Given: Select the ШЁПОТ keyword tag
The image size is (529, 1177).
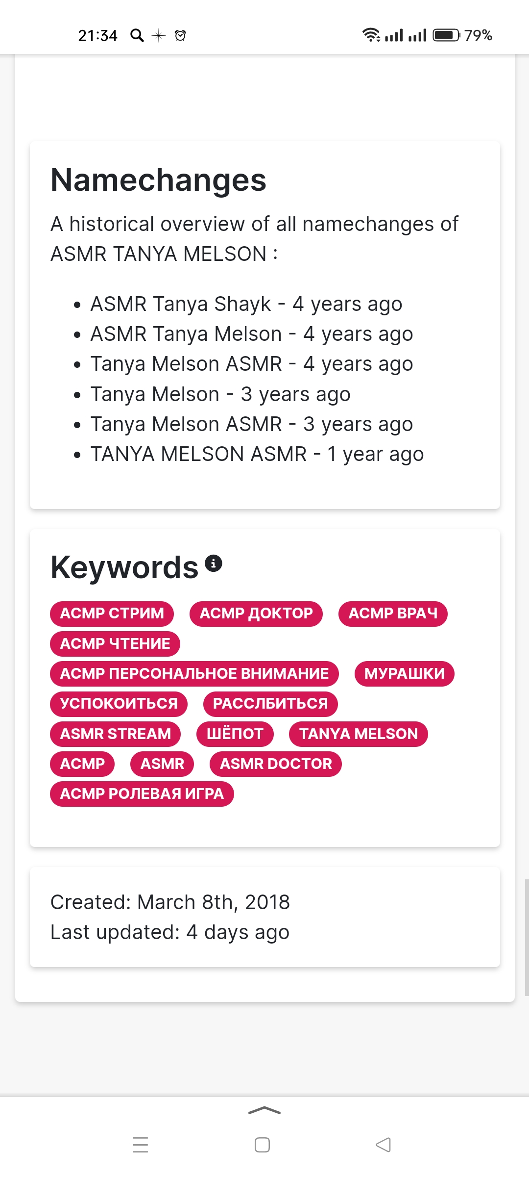Looking at the screenshot, I should [235, 734].
